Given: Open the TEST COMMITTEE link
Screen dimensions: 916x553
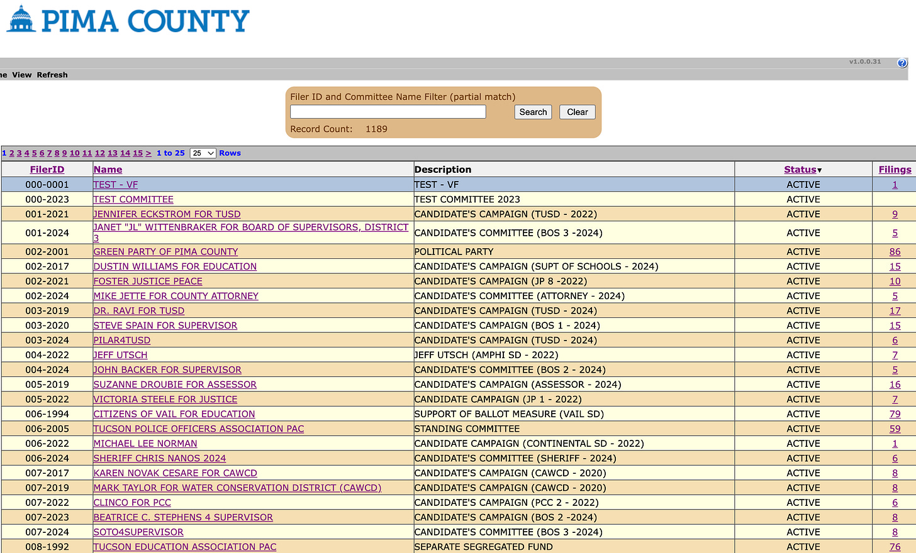Looking at the screenshot, I should tap(133, 199).
